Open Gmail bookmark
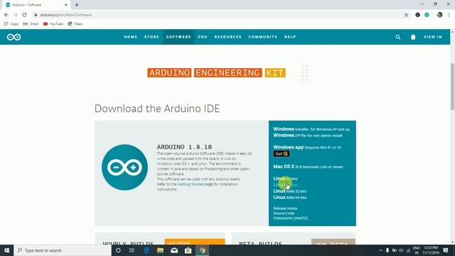 31,23
